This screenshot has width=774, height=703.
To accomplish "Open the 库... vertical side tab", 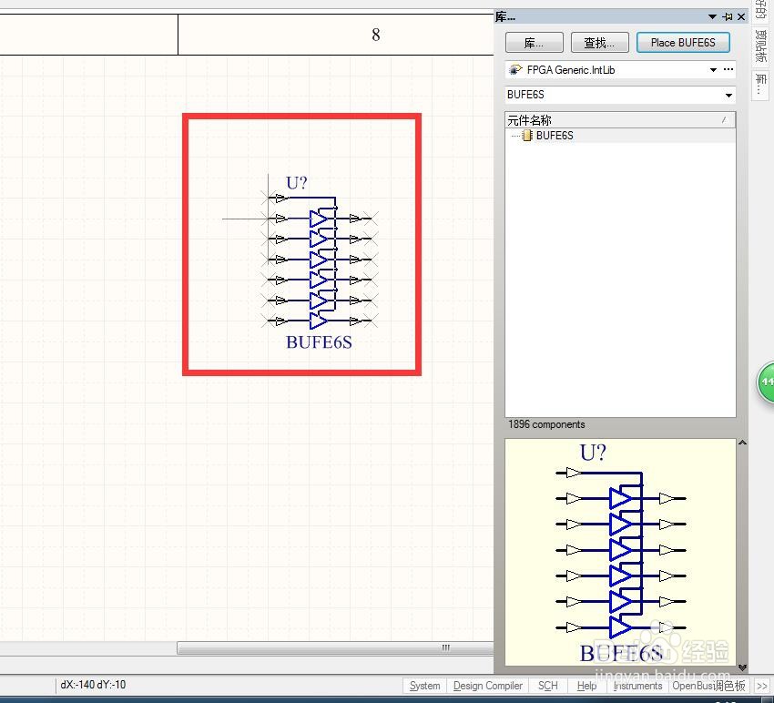I will [x=760, y=86].
